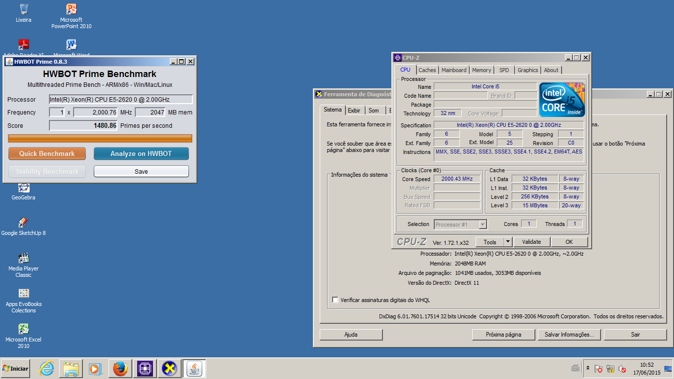
Task: Click Level 3 cache value 15 MBytes
Action: coord(535,205)
